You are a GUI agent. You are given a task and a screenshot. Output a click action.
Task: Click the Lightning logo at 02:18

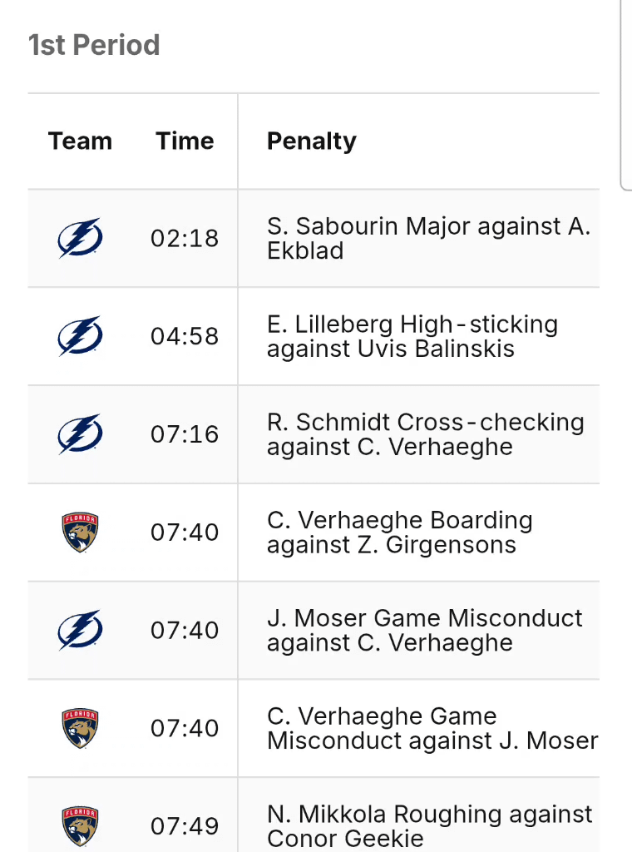point(80,238)
